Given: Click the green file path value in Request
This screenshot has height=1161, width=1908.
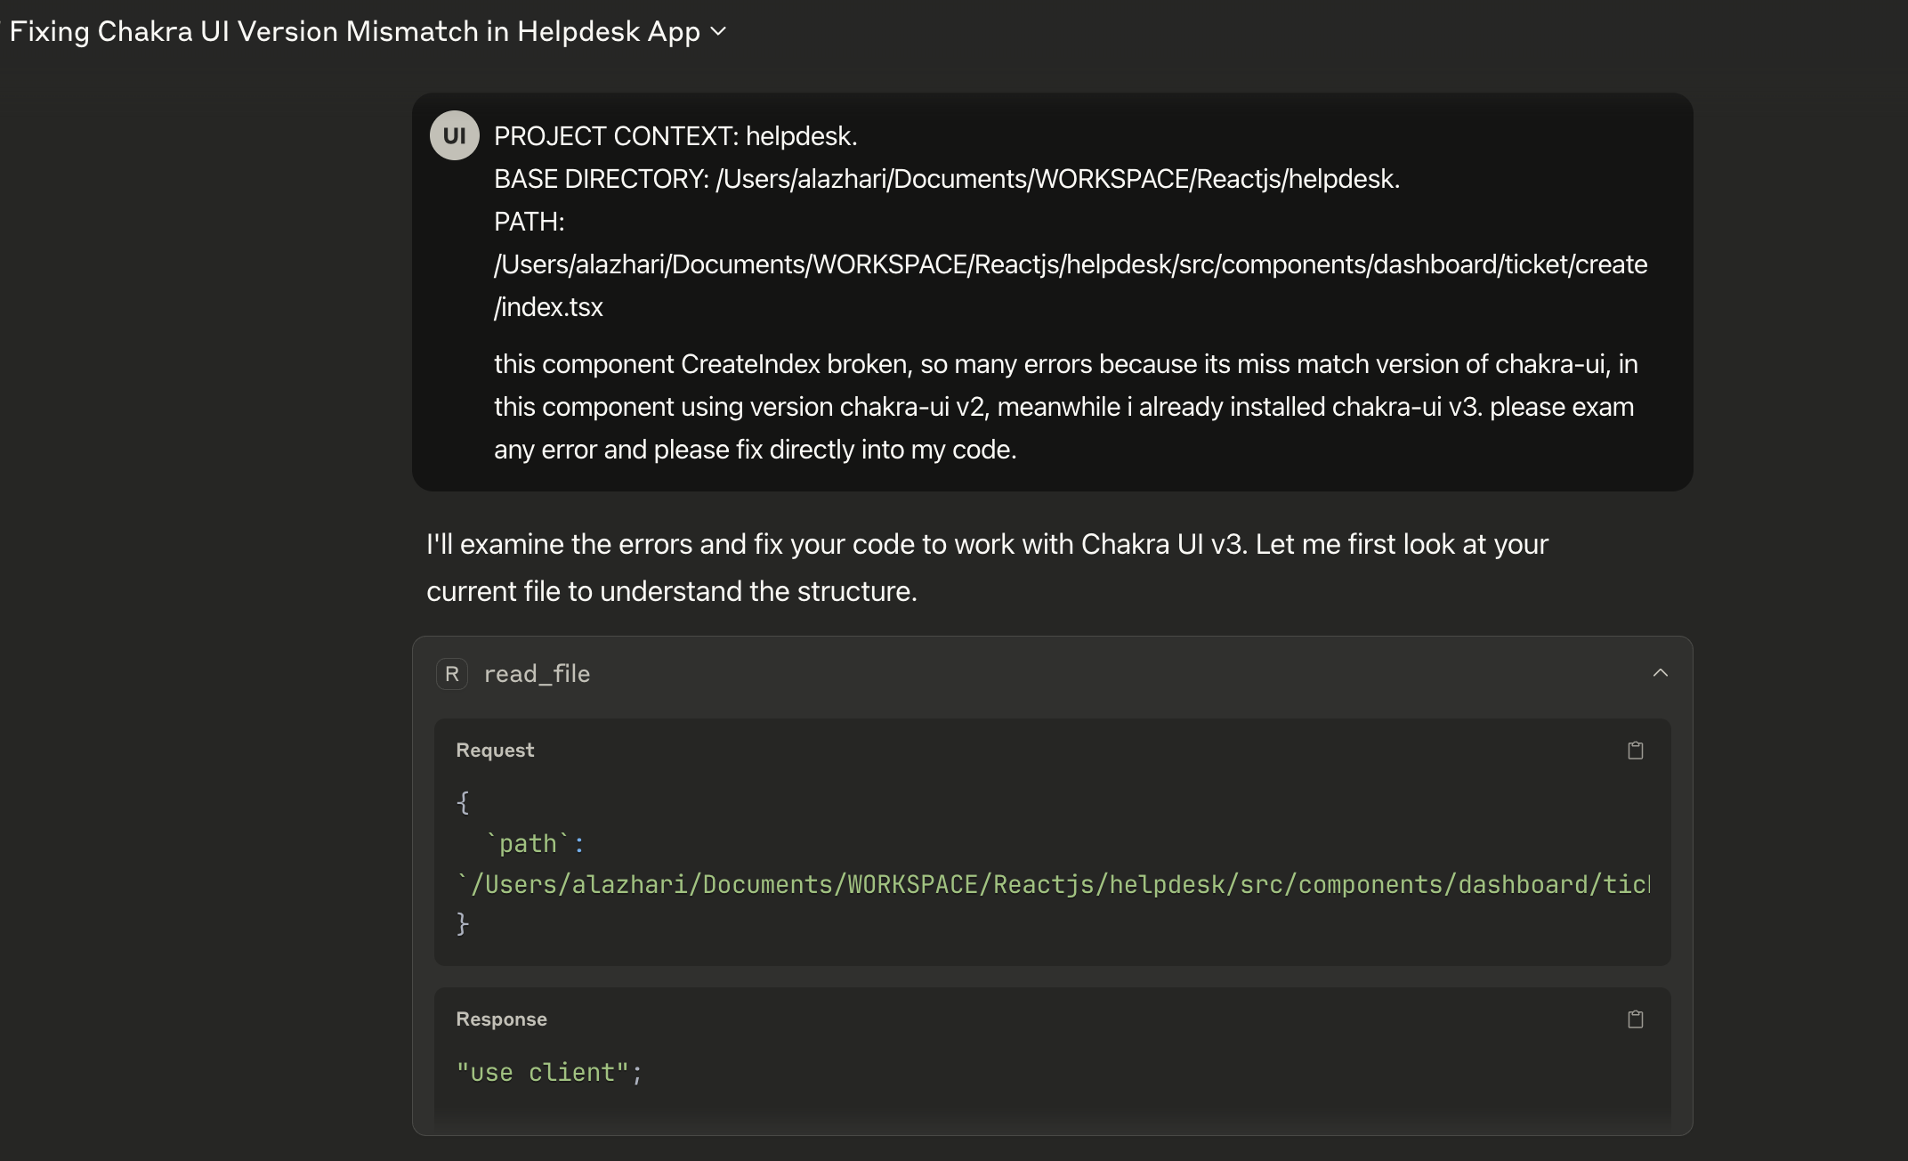Looking at the screenshot, I should tap(1053, 884).
